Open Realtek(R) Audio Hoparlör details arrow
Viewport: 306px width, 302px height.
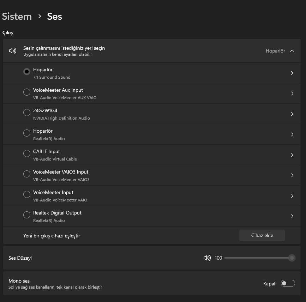click(292, 134)
